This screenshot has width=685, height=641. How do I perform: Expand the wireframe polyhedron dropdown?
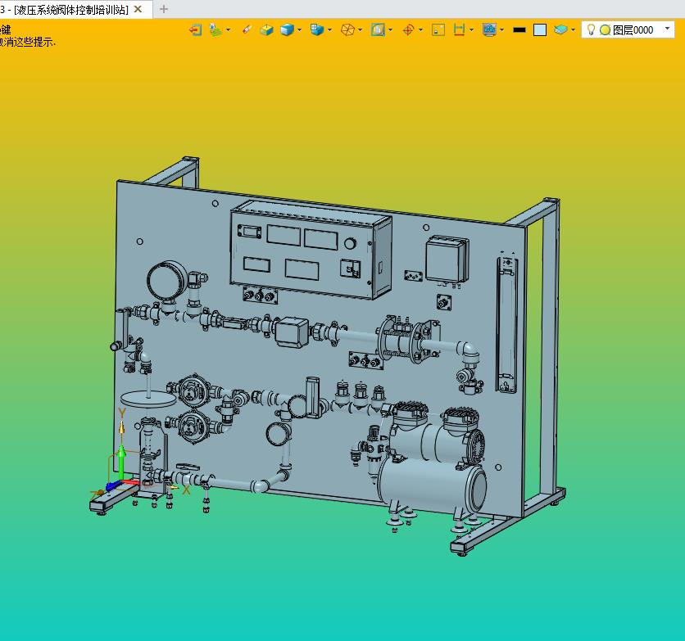360,30
